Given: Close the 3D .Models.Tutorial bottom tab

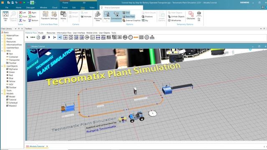Looking at the screenshot, I should tap(47, 146).
